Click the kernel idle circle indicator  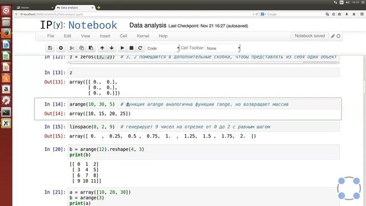point(339,36)
